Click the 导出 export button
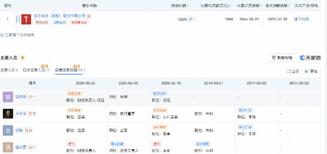The height and width of the screenshot is (154, 327). 311,71
